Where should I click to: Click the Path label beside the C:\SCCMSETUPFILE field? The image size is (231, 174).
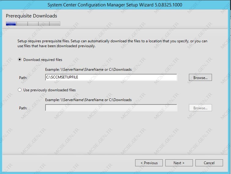pos(23,78)
